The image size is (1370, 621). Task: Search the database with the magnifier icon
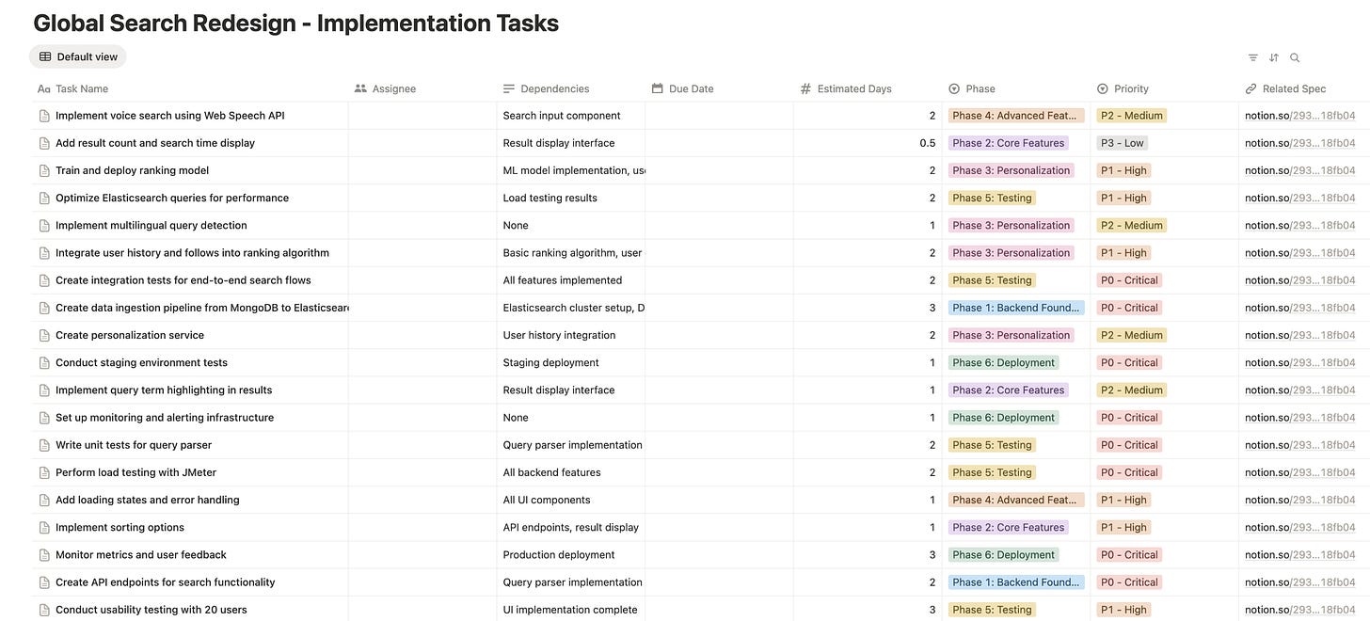point(1295,56)
